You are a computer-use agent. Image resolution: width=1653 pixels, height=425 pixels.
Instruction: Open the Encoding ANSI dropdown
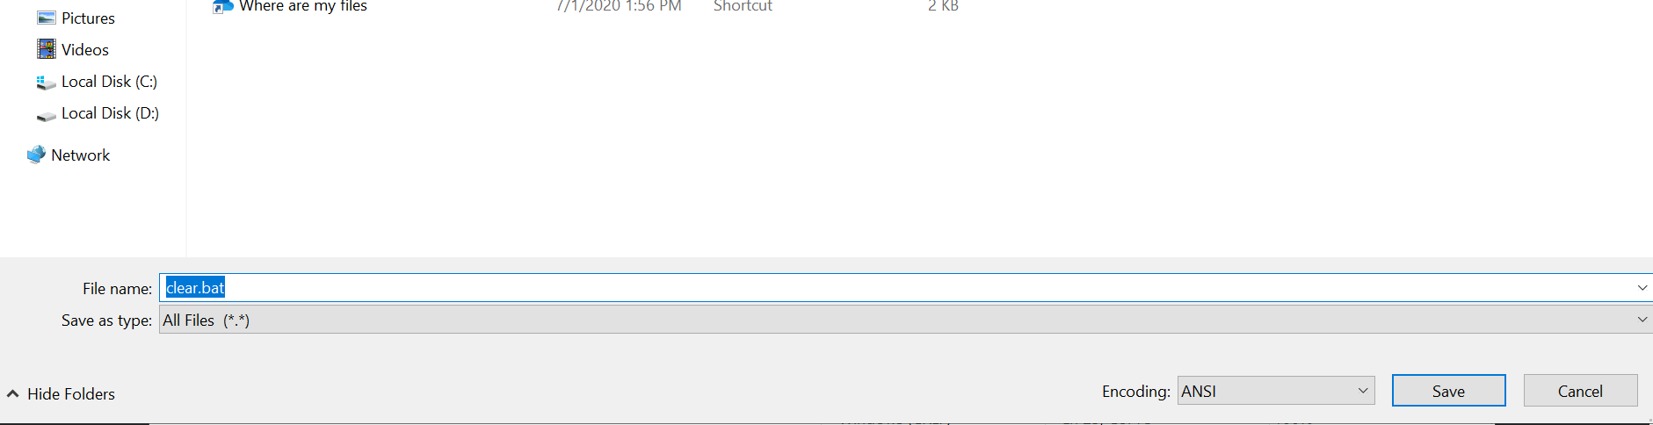point(1276,391)
